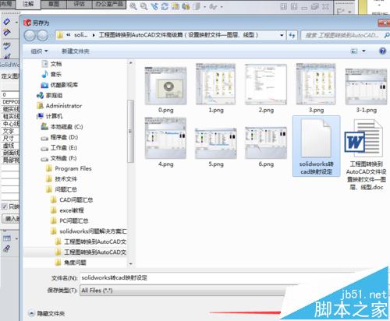Select the solidworks问题解决方案 folder

pyautogui.click(x=88, y=231)
